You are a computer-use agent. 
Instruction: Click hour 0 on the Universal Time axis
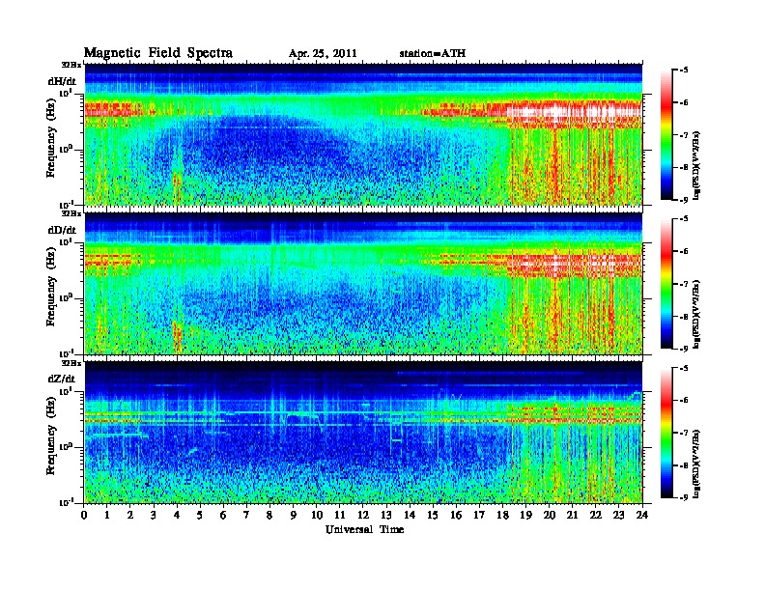(84, 515)
